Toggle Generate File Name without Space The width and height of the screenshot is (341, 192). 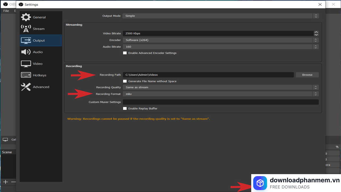point(125,81)
